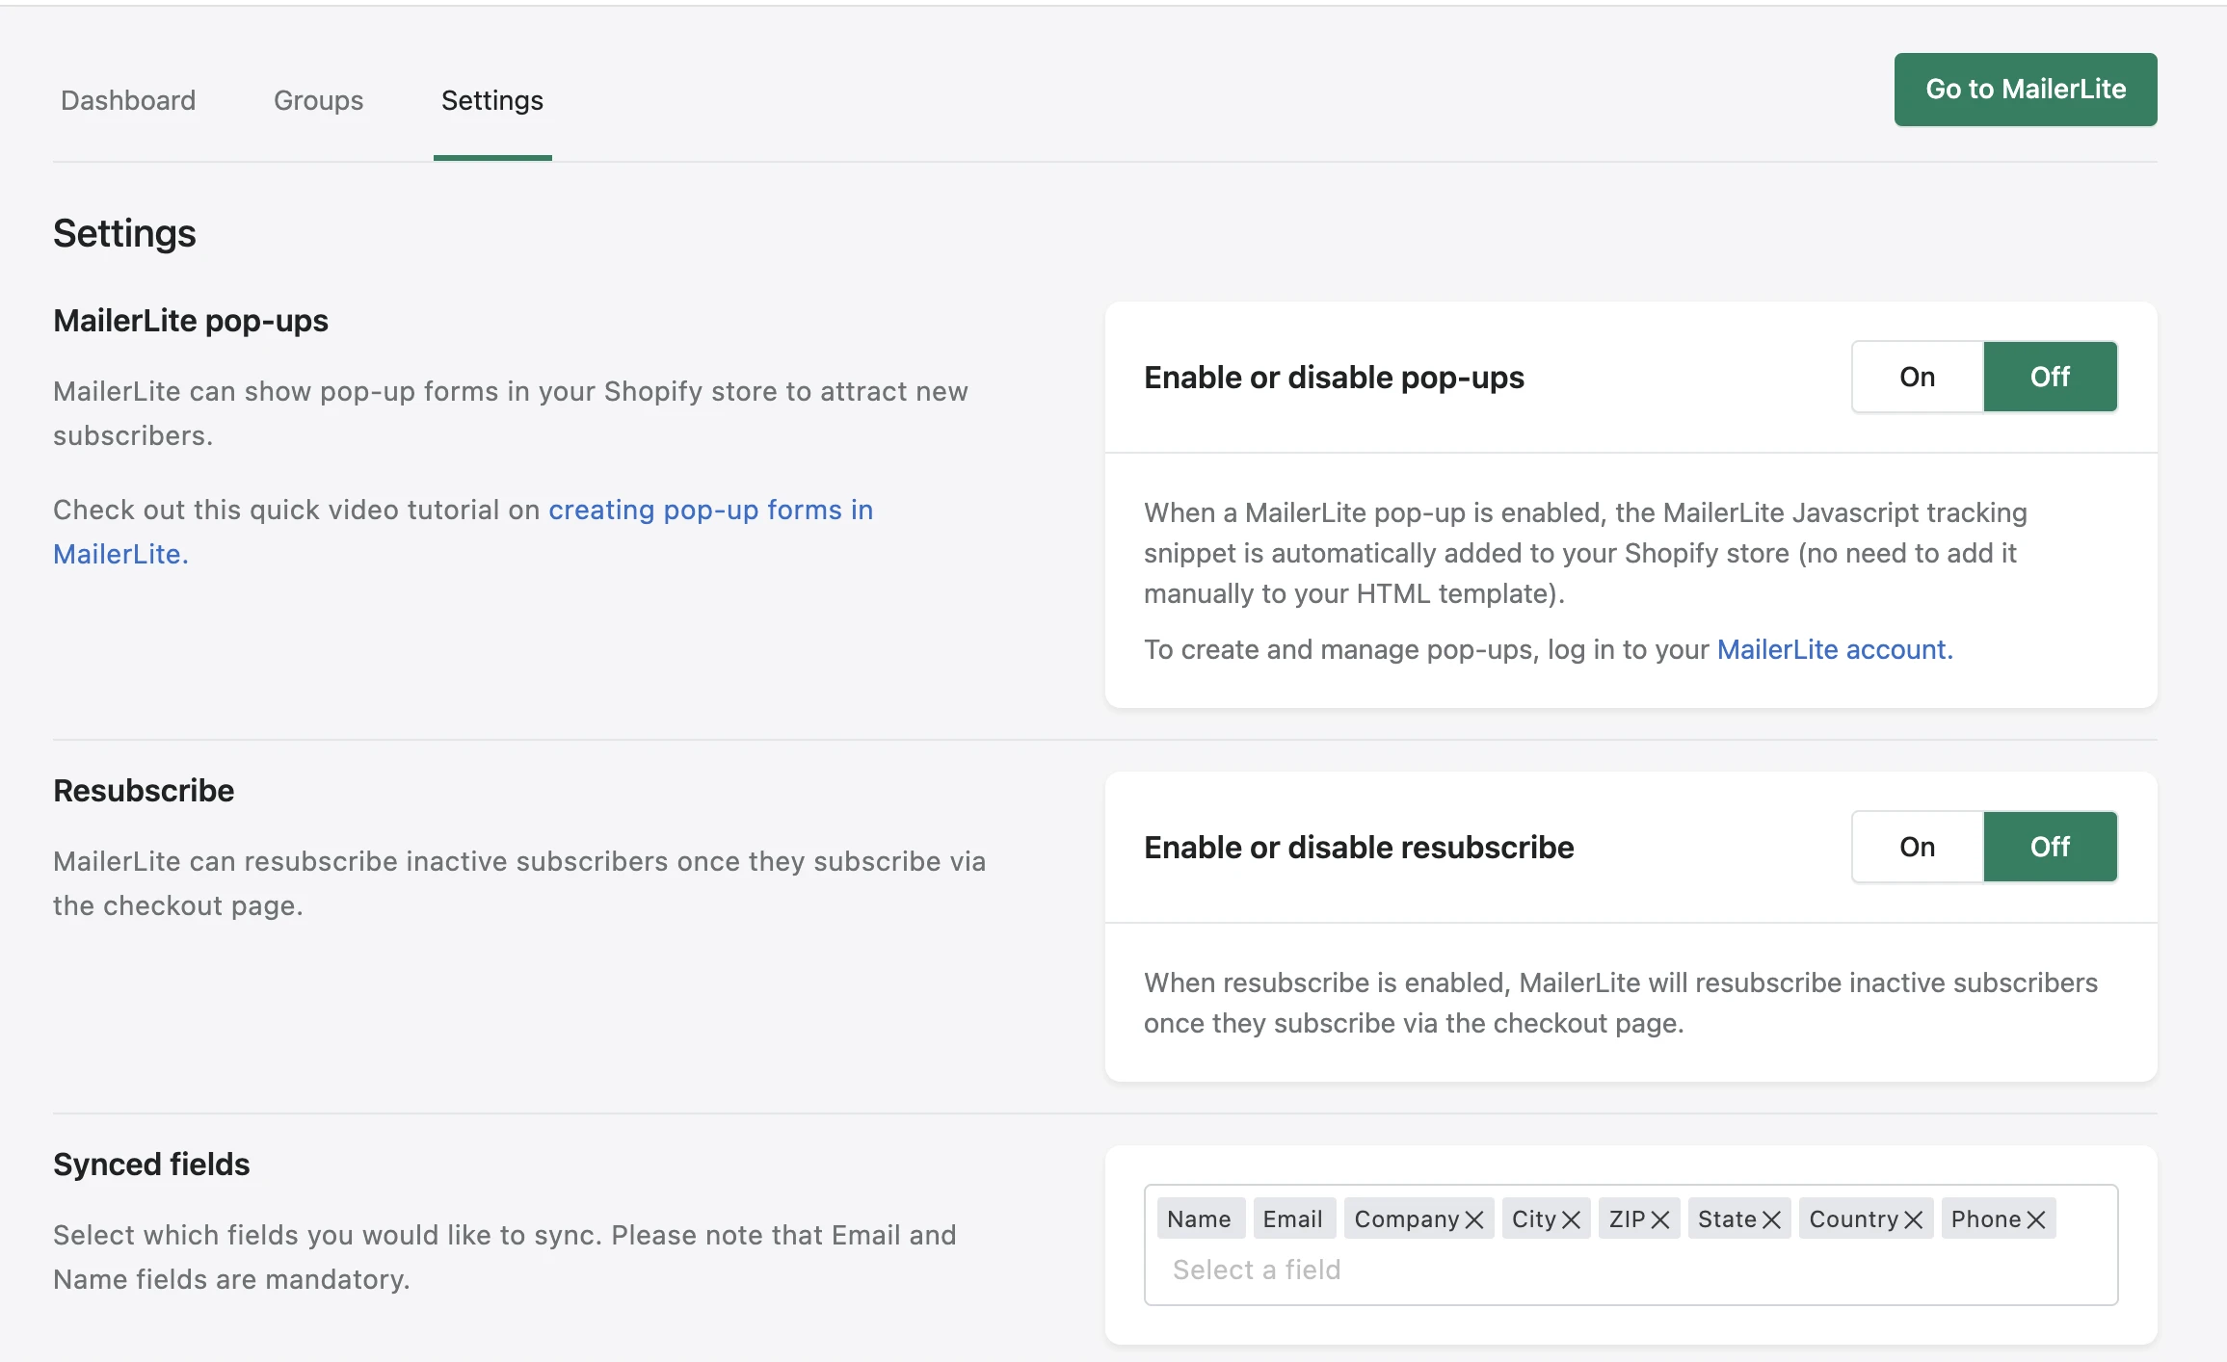The width and height of the screenshot is (2227, 1362).
Task: Remove the Phone synced field
Action: [2036, 1219]
